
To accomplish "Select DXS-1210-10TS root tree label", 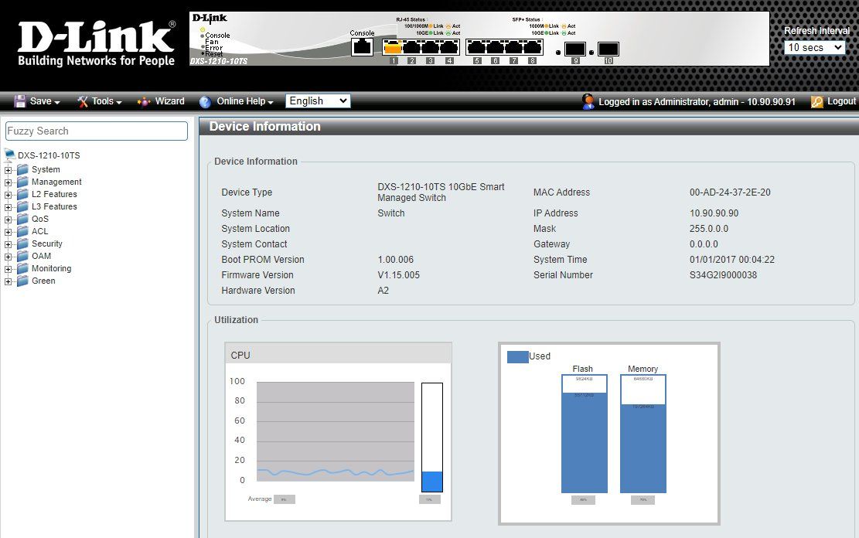I will (x=49, y=155).
